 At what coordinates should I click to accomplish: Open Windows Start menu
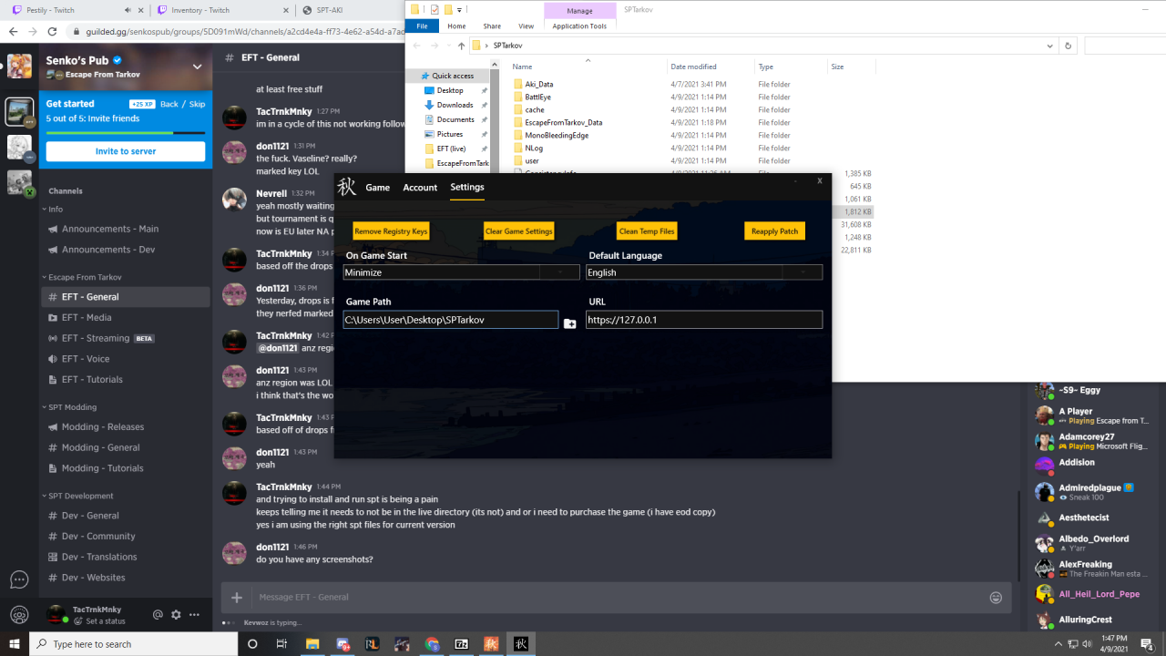[15, 644]
